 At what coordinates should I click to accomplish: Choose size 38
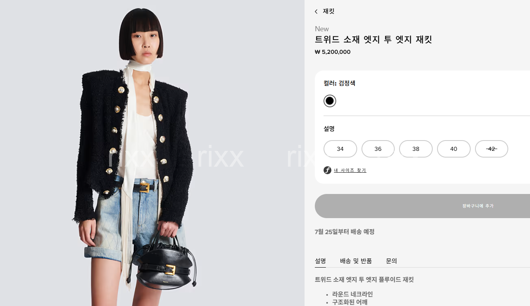click(x=416, y=149)
